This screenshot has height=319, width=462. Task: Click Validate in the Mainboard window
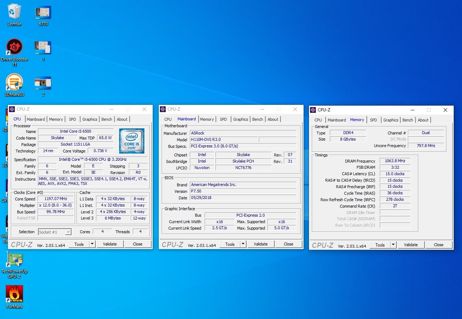[x=261, y=244]
